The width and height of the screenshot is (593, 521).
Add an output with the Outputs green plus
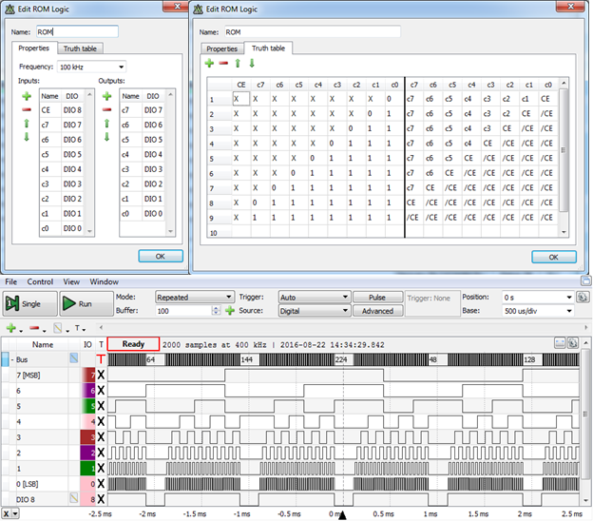coord(107,96)
